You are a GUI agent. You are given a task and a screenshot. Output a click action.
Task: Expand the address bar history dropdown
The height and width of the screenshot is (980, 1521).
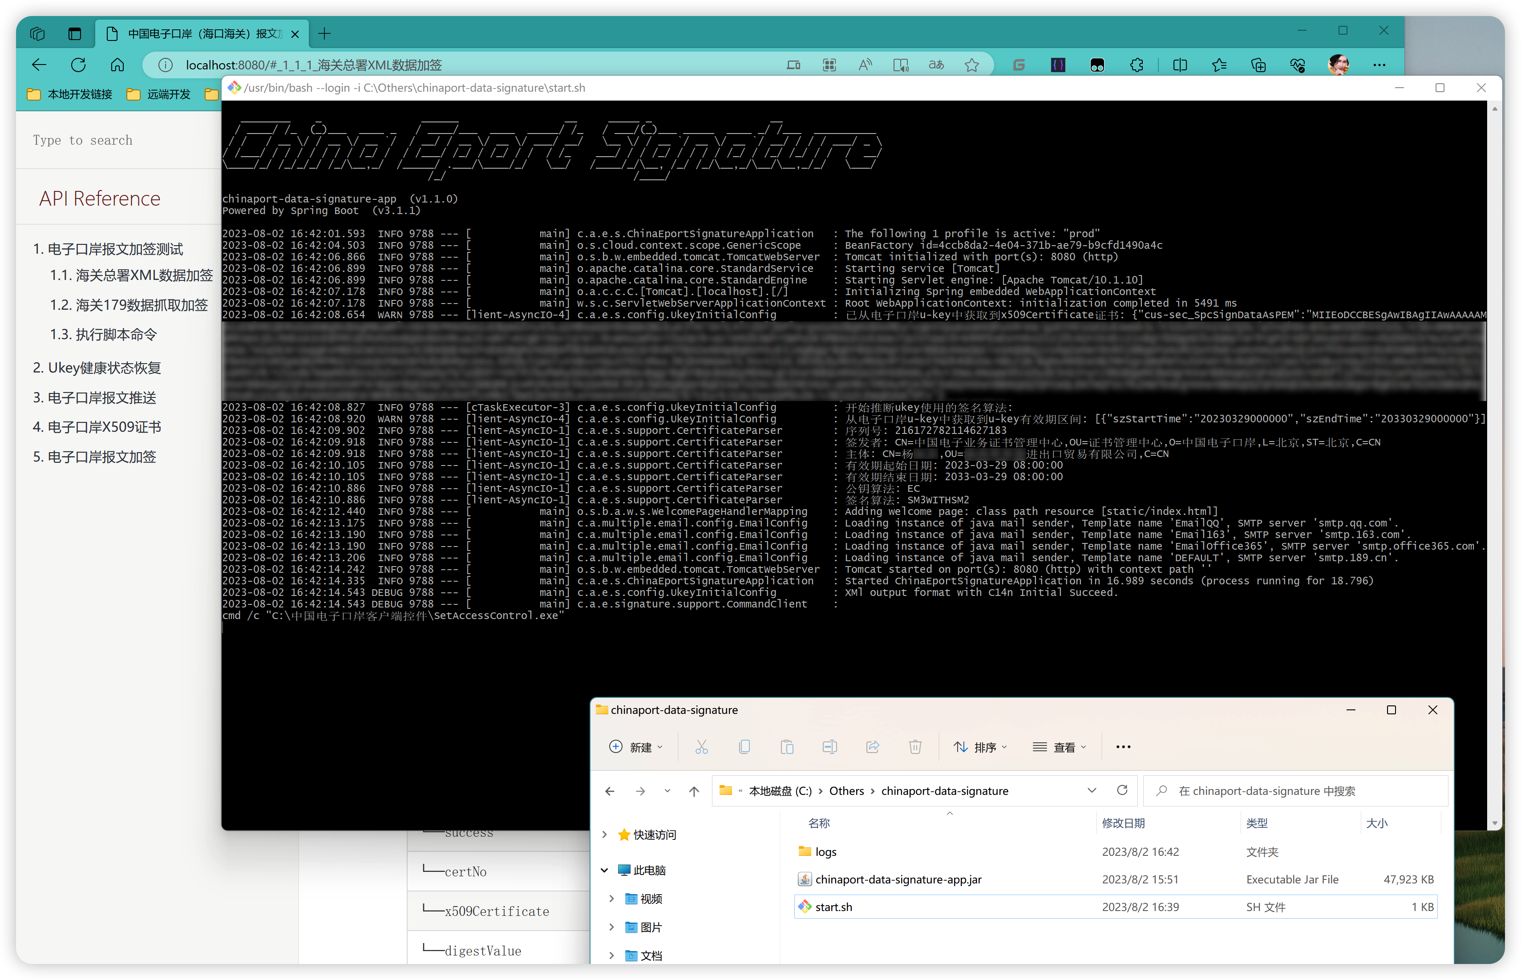tap(1092, 790)
